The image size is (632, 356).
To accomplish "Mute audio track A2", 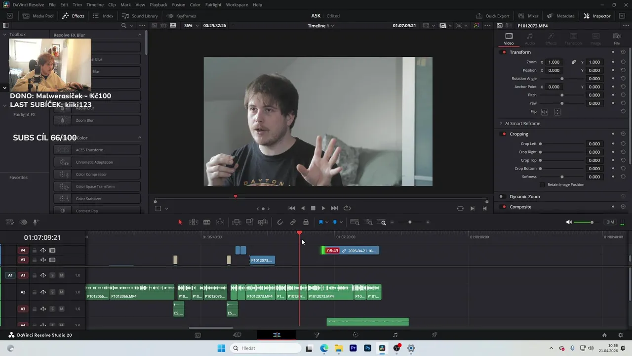I will pyautogui.click(x=61, y=292).
